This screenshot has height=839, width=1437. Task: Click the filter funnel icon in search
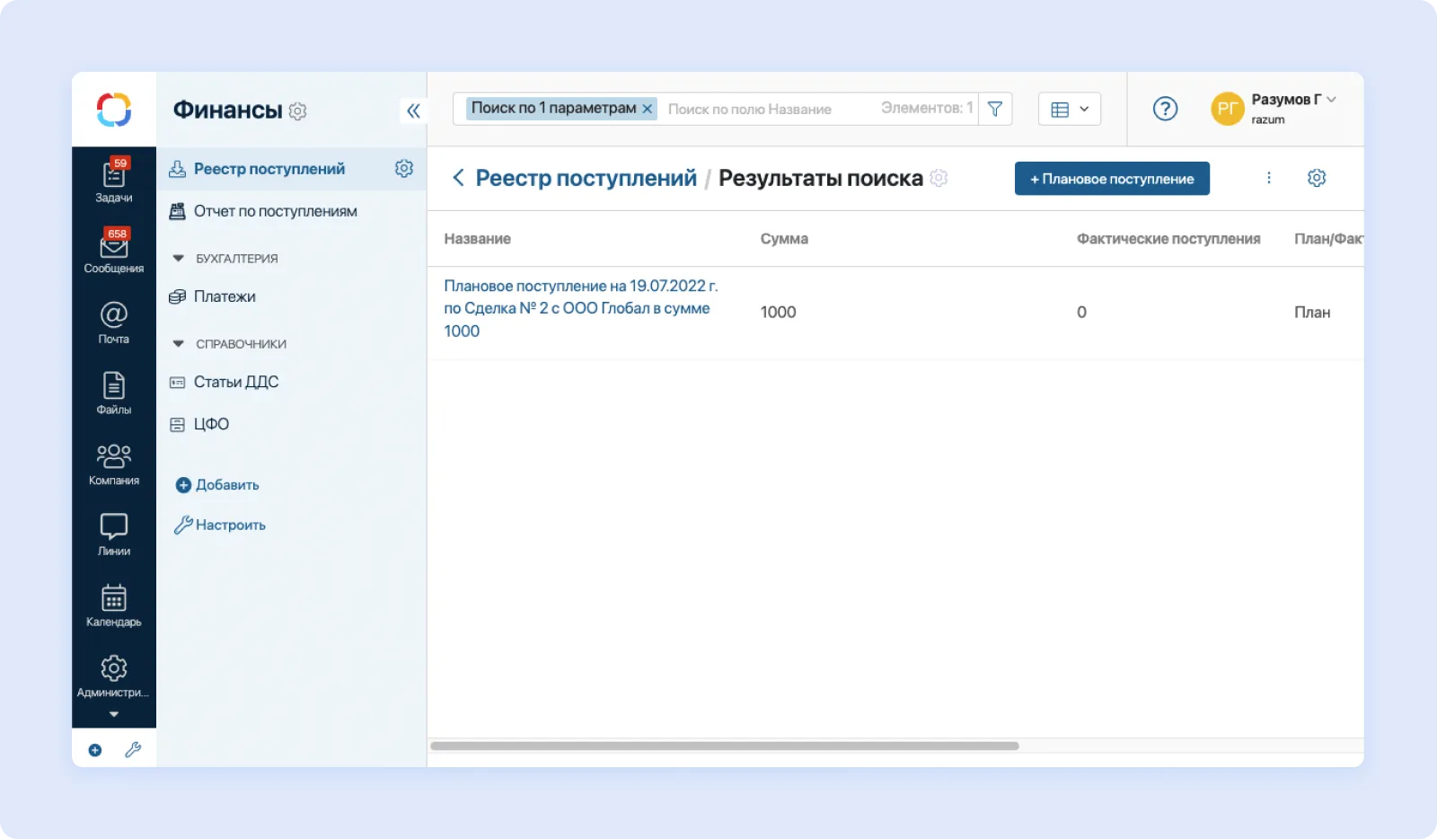[995, 109]
